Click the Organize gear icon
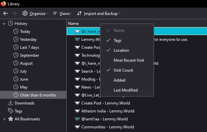Viewport: 207px width, 132px height. point(25,13)
